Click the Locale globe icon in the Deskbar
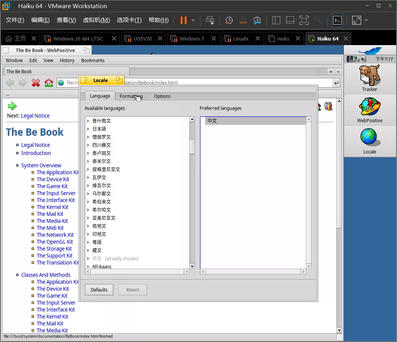The width and height of the screenshot is (397, 342). (369, 141)
